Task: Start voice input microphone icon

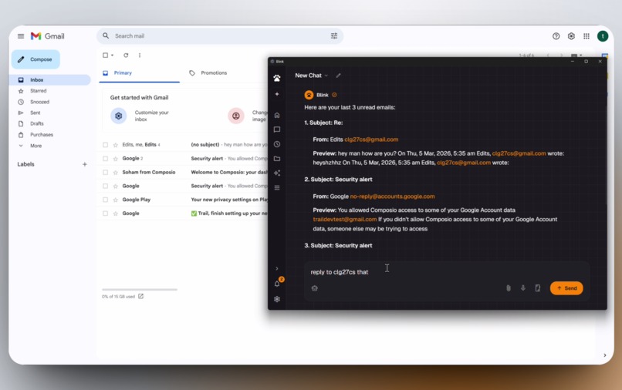Action: 522,288
